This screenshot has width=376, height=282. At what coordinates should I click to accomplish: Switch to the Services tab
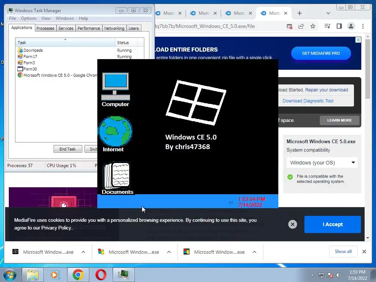click(66, 28)
